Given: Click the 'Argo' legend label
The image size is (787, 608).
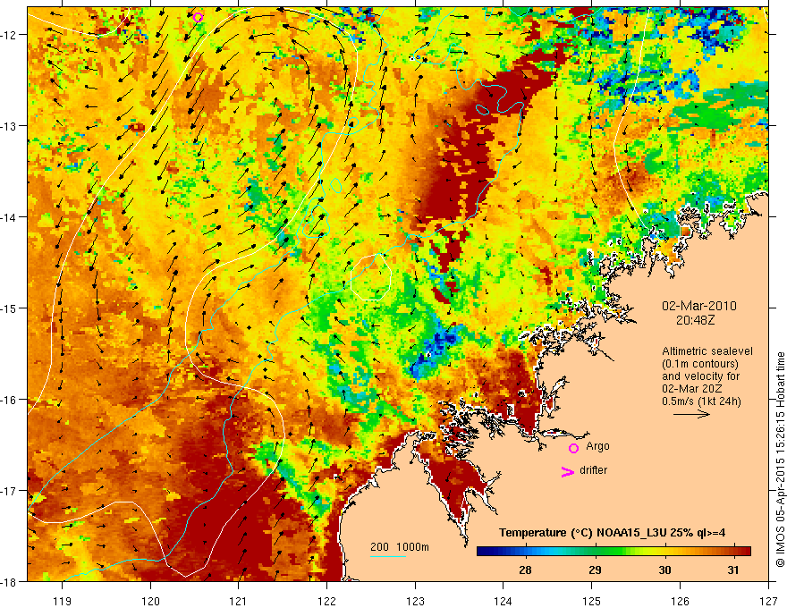Looking at the screenshot, I should (597, 446).
